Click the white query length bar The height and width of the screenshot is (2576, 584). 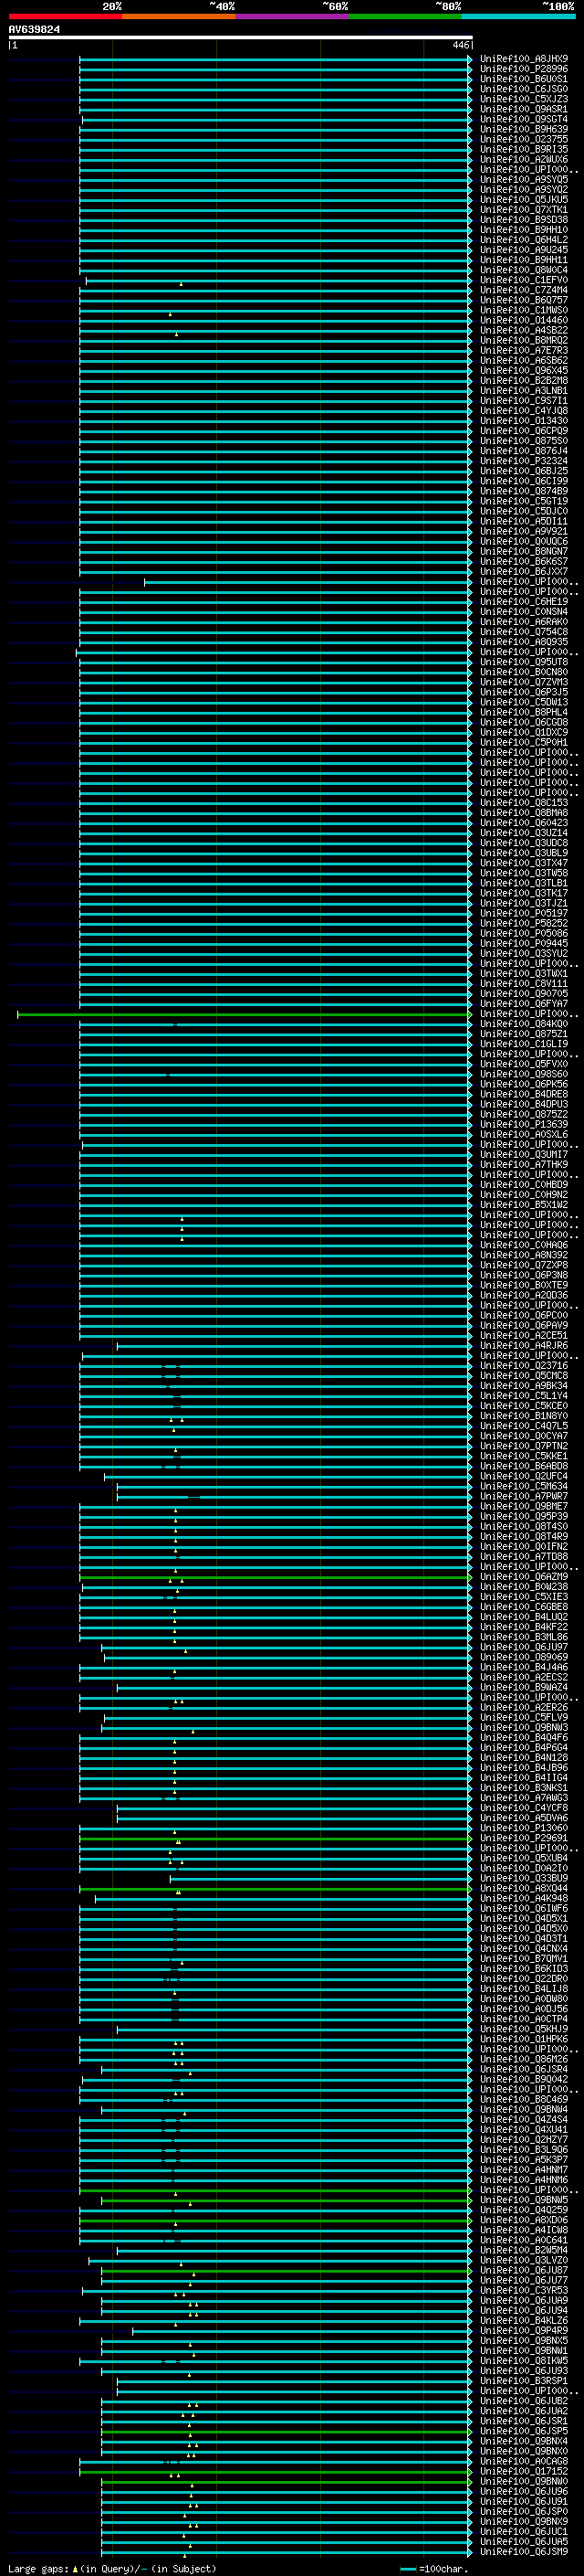click(x=241, y=37)
